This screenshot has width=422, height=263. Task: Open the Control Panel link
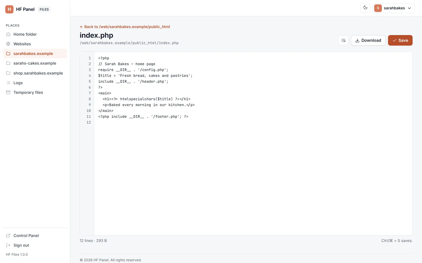[x=35, y=236]
